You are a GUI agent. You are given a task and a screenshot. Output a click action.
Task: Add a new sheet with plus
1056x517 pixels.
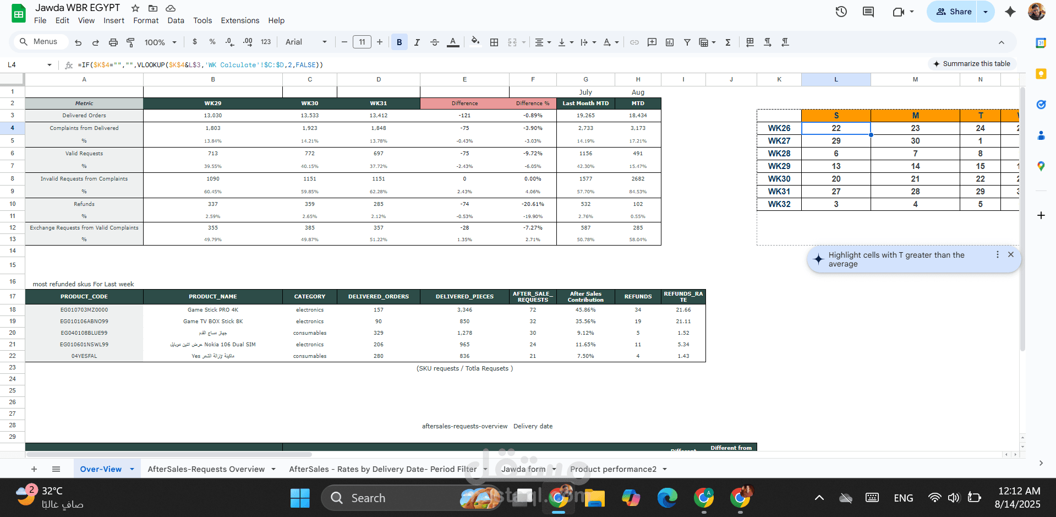tap(34, 469)
